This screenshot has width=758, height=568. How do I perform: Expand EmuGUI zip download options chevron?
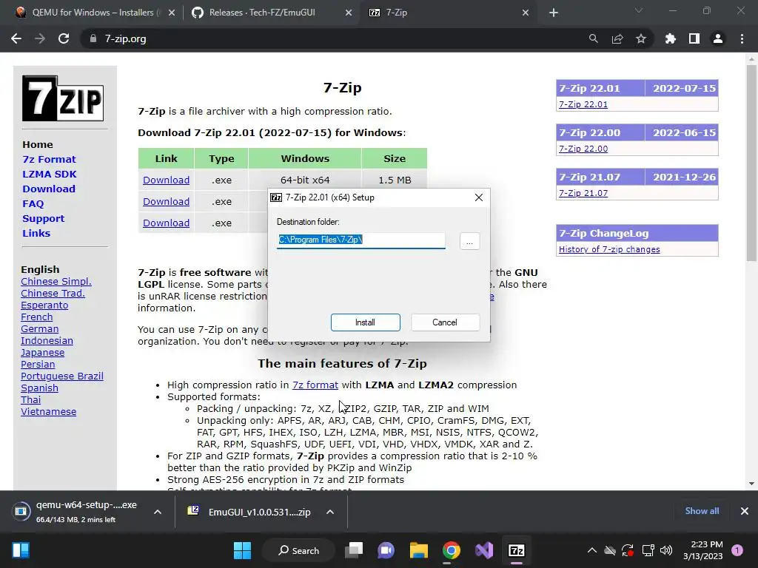coord(330,512)
